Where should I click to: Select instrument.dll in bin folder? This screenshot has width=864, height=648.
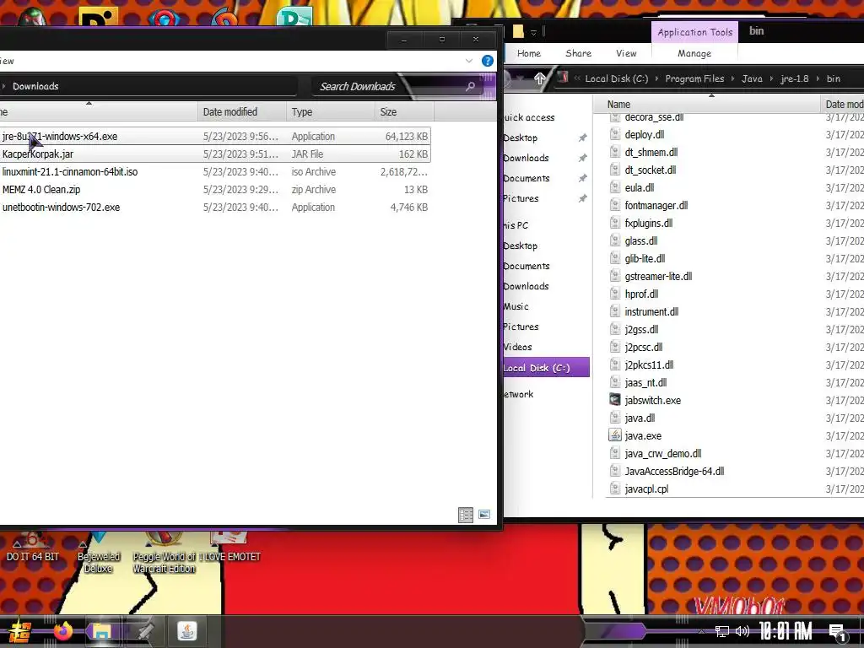click(651, 312)
